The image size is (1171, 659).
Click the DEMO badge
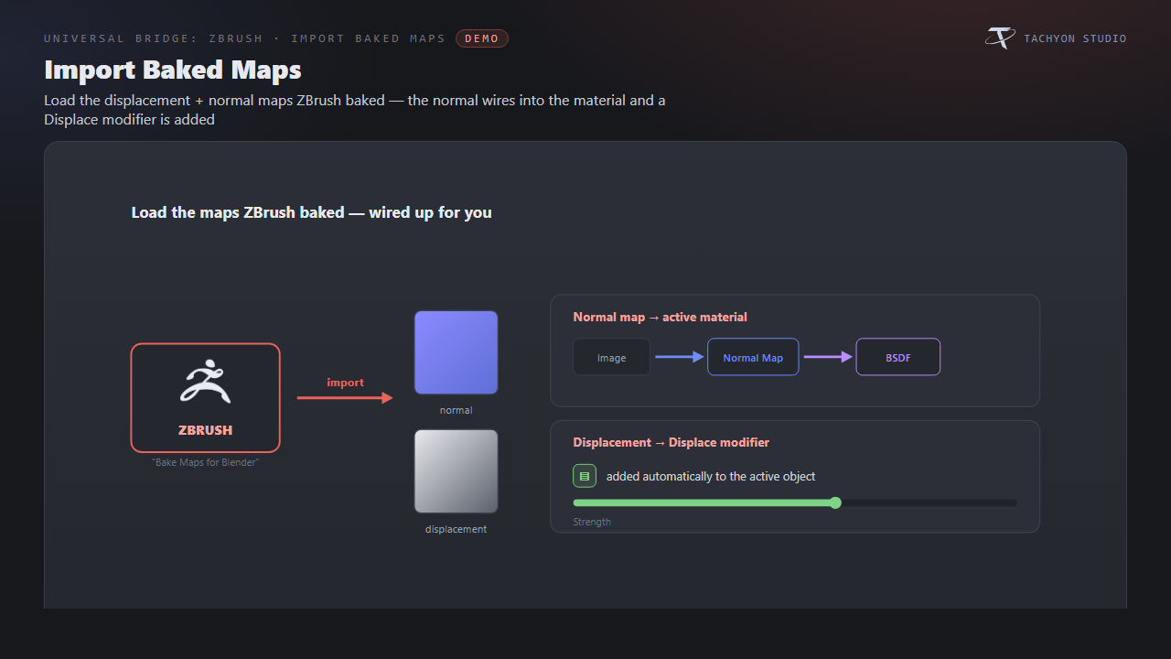click(x=482, y=38)
